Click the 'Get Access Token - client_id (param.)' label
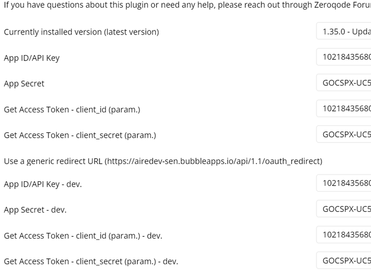371x278 pixels. point(72,110)
